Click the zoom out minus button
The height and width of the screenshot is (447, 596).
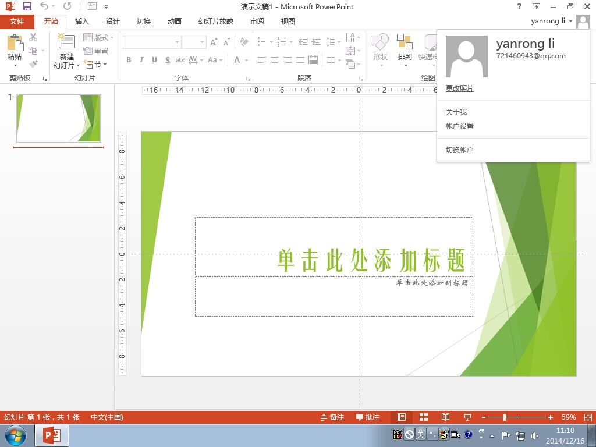point(484,417)
